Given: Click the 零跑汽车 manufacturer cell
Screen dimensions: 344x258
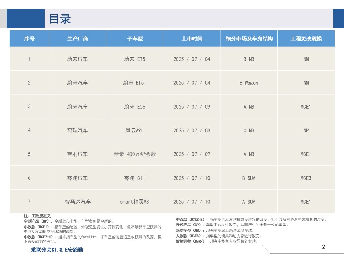Looking at the screenshot, I should (x=77, y=178).
